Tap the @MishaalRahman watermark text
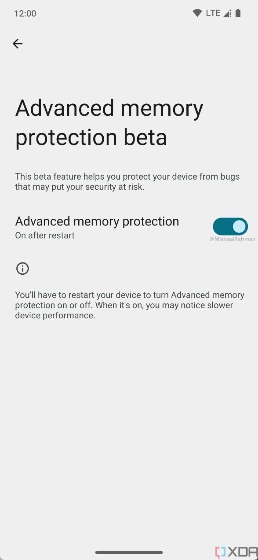Viewport: 258px width, 560px height. coord(232,239)
